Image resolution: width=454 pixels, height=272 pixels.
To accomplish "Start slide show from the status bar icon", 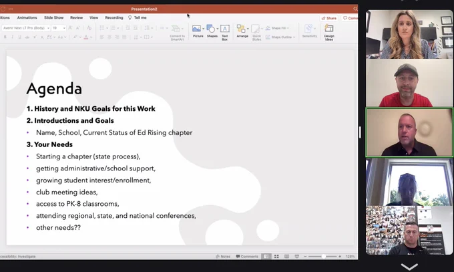I will coord(297,257).
